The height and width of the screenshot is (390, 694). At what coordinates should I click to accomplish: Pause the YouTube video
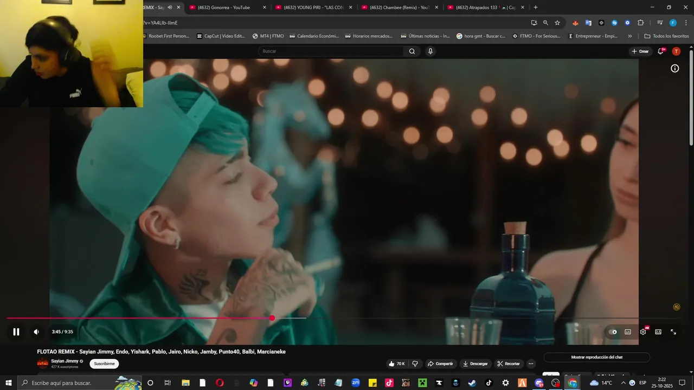click(x=16, y=332)
